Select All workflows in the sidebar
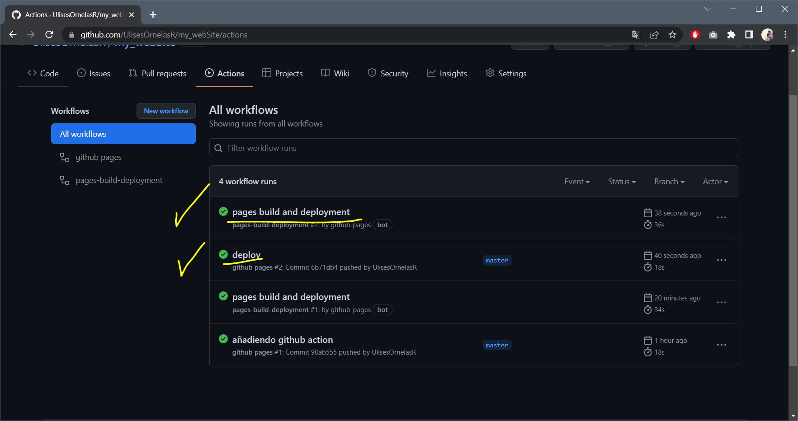Viewport: 798px width, 421px height. [123, 134]
